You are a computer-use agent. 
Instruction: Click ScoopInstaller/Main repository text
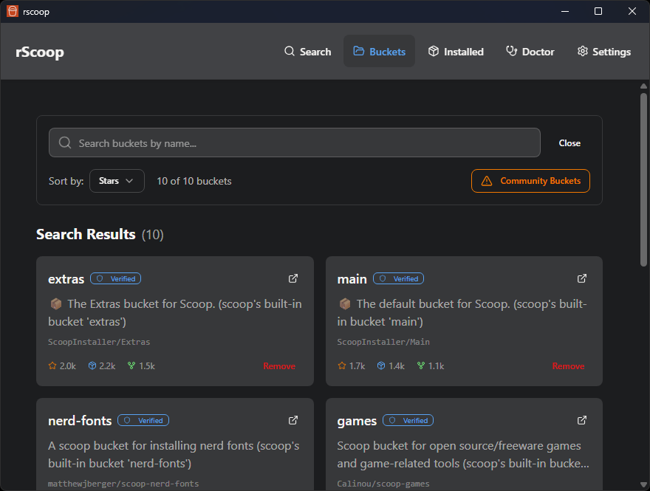click(x=383, y=342)
